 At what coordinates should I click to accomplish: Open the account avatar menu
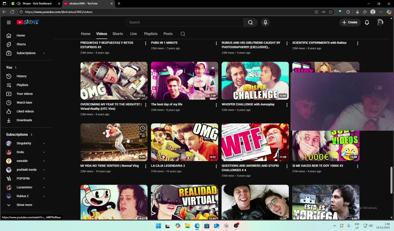point(380,22)
